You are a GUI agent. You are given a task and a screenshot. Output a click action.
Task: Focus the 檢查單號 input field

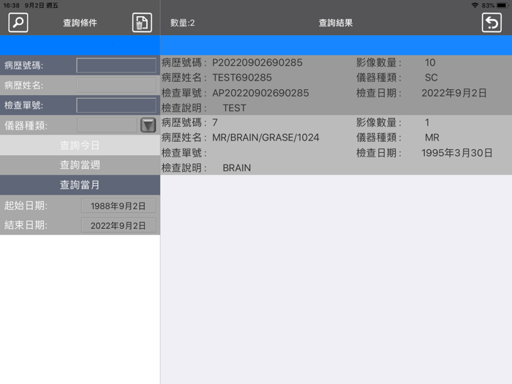(x=116, y=105)
